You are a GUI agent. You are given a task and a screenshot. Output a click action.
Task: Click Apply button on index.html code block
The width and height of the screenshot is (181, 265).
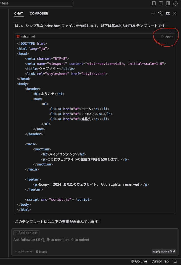167,36
